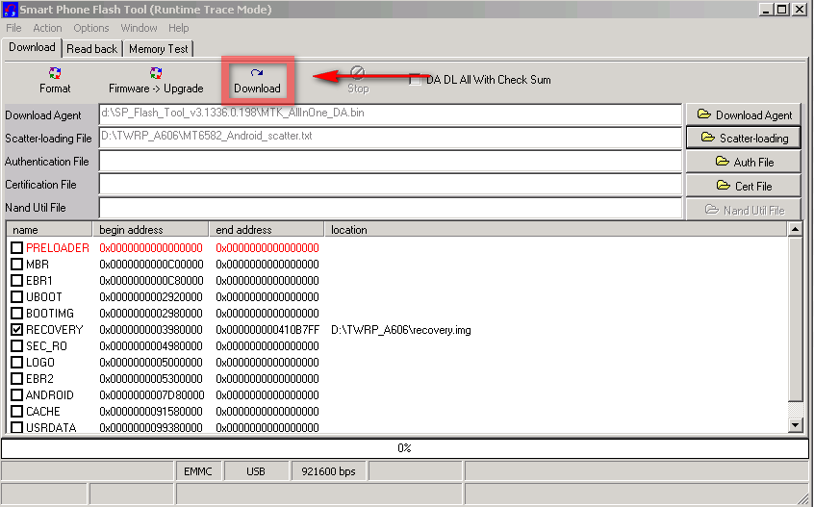Browse for Auth File
814x507 pixels.
(743, 163)
